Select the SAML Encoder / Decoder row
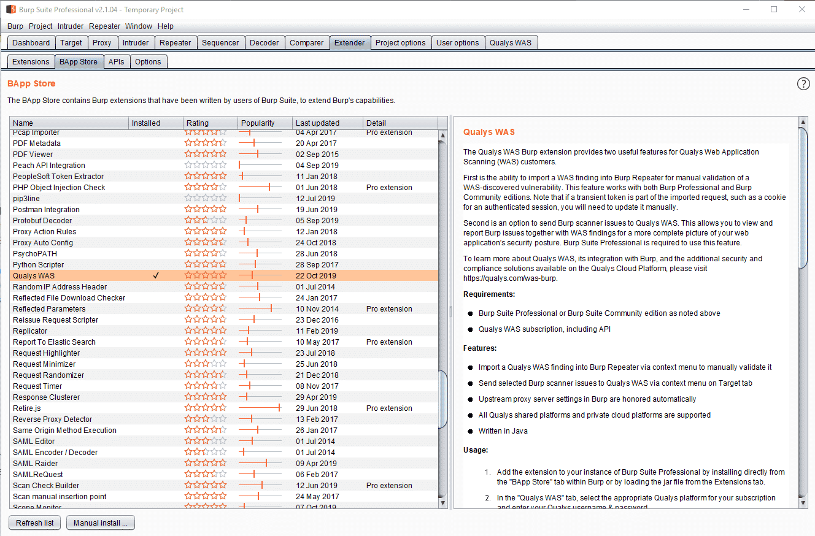This screenshot has width=815, height=536. pos(224,453)
